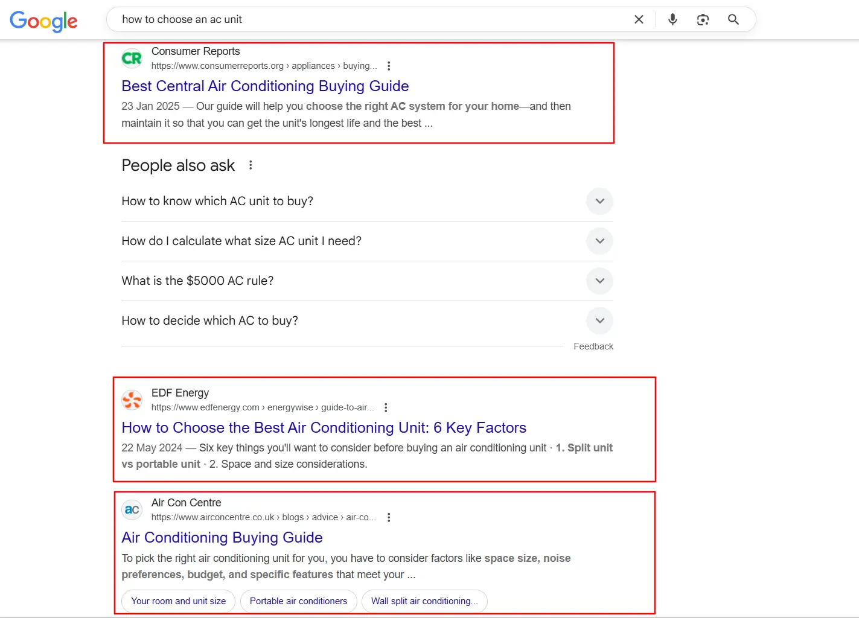Open the 'Air Conditioning Buying Guide' link

(222, 538)
